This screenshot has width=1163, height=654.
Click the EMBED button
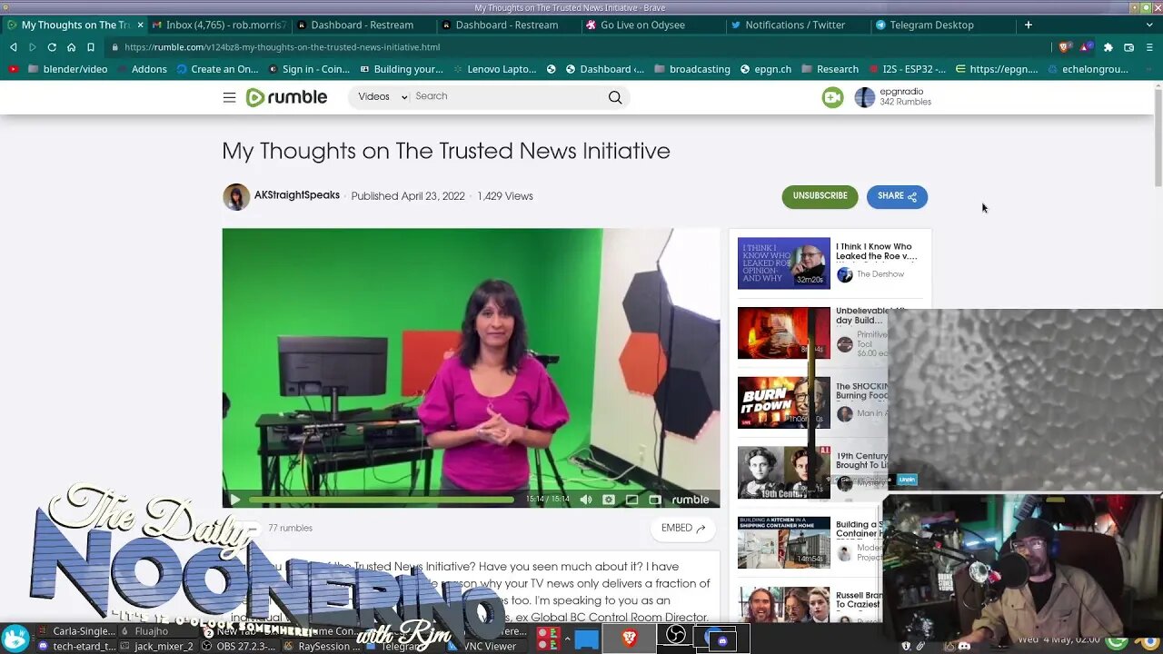point(683,529)
